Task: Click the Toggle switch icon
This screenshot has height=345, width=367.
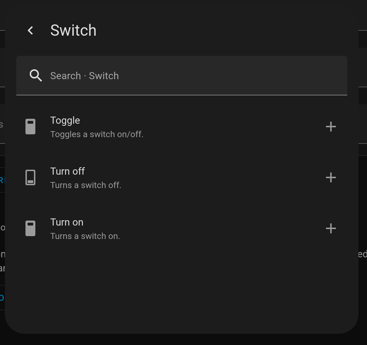Action: click(x=30, y=127)
